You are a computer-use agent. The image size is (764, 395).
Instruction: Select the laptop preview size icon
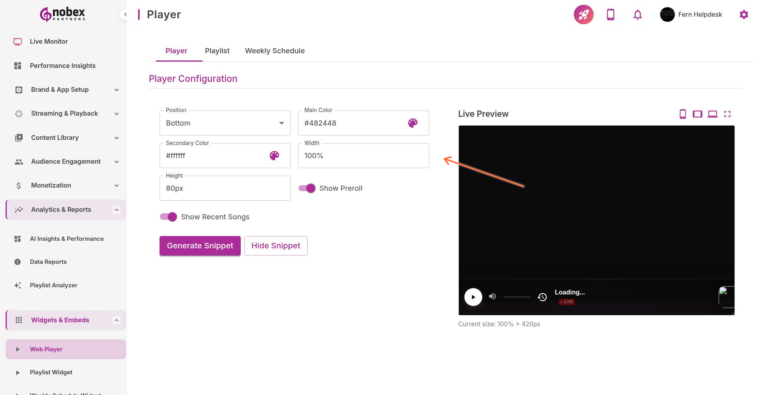coord(712,114)
